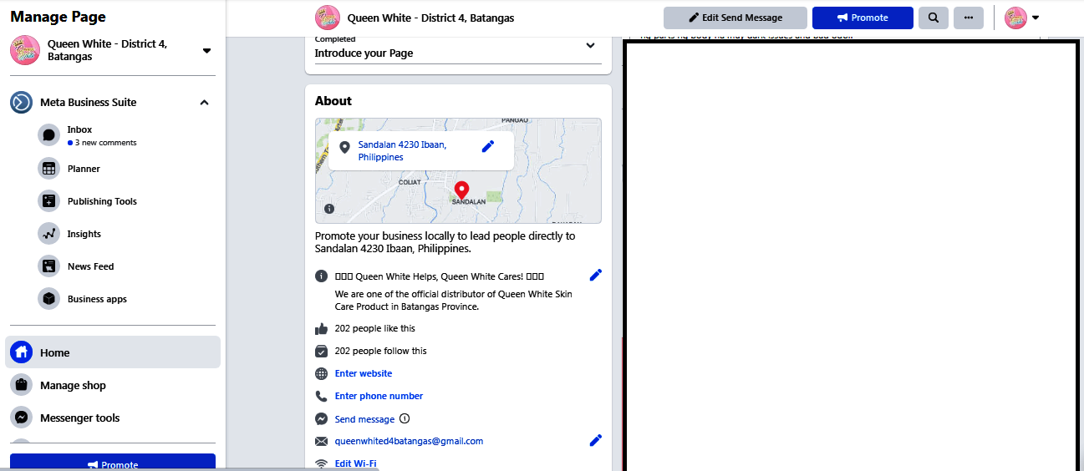Image resolution: width=1084 pixels, height=471 pixels.
Task: Click the Promote button at sidebar bottom
Action: pos(113,463)
